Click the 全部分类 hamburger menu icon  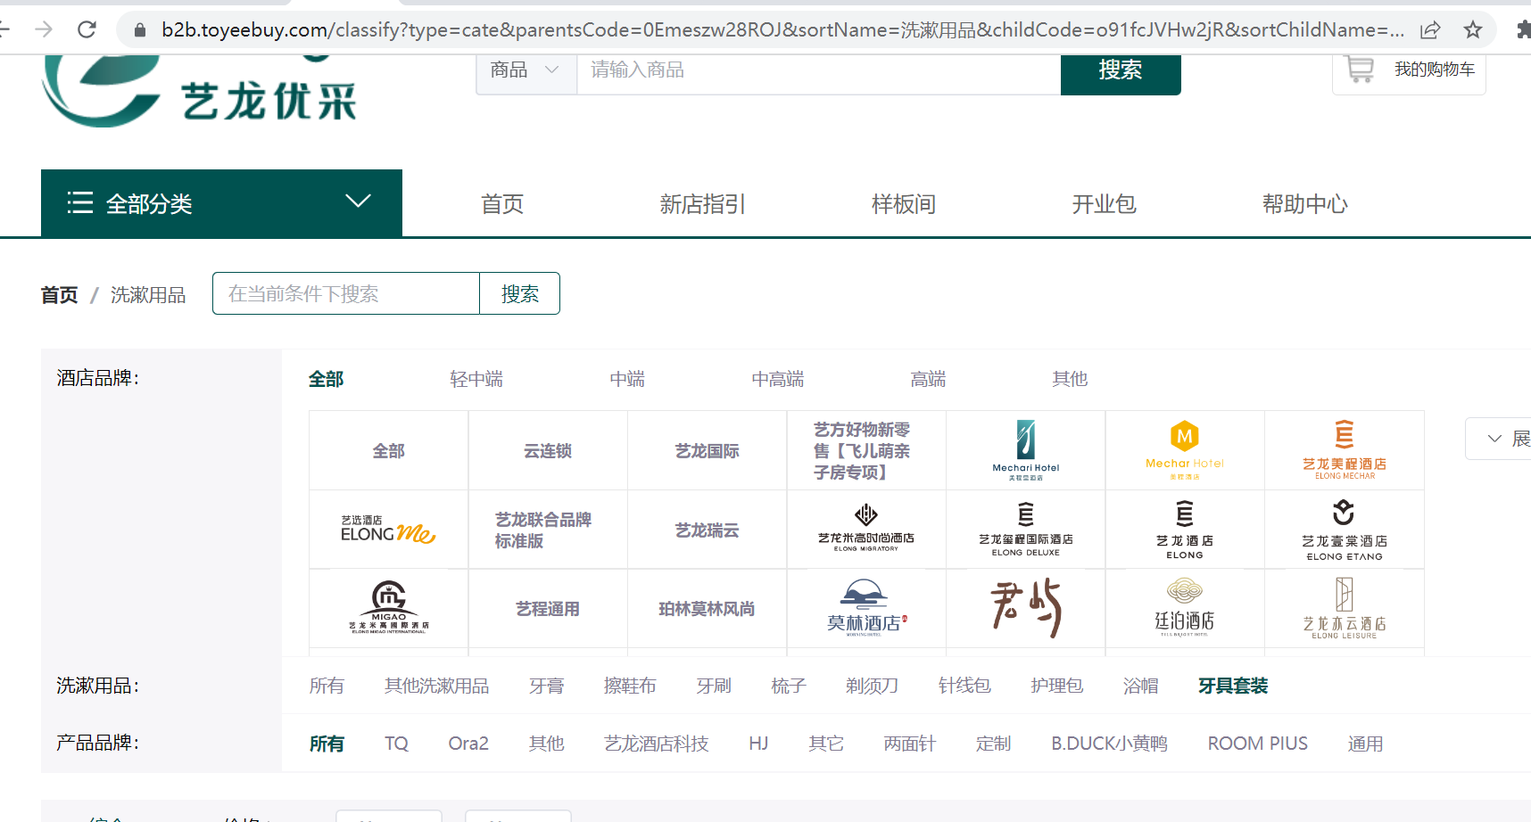(x=80, y=202)
